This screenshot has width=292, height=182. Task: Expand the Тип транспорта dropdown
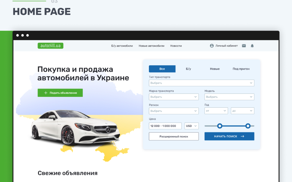point(202,83)
